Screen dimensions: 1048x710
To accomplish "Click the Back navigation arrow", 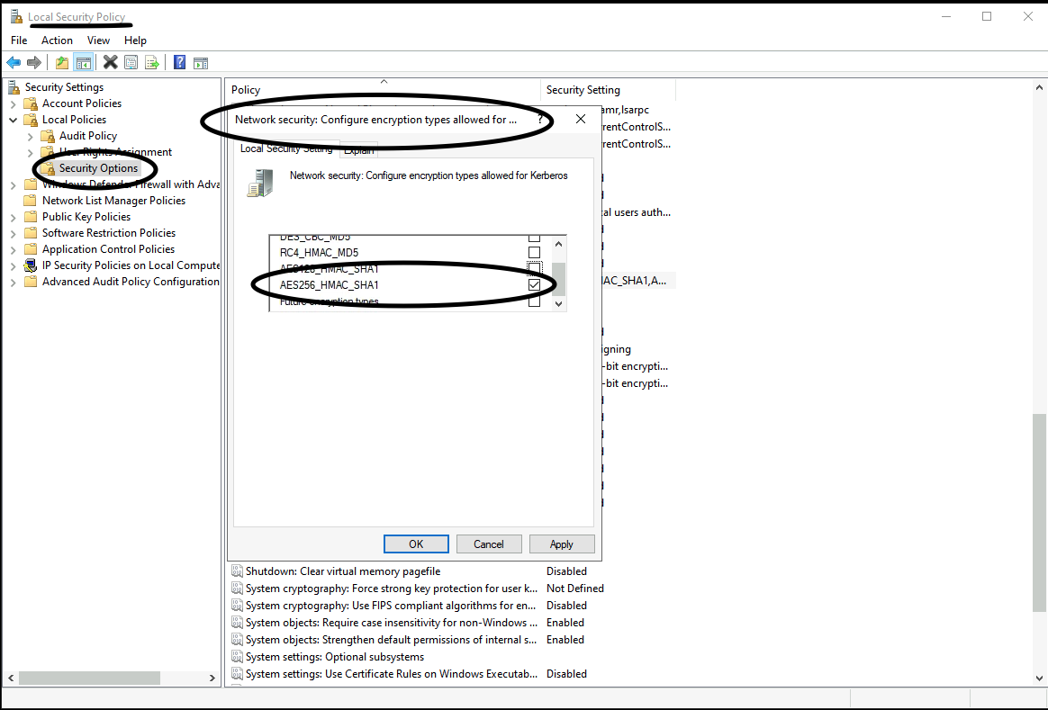I will [14, 62].
